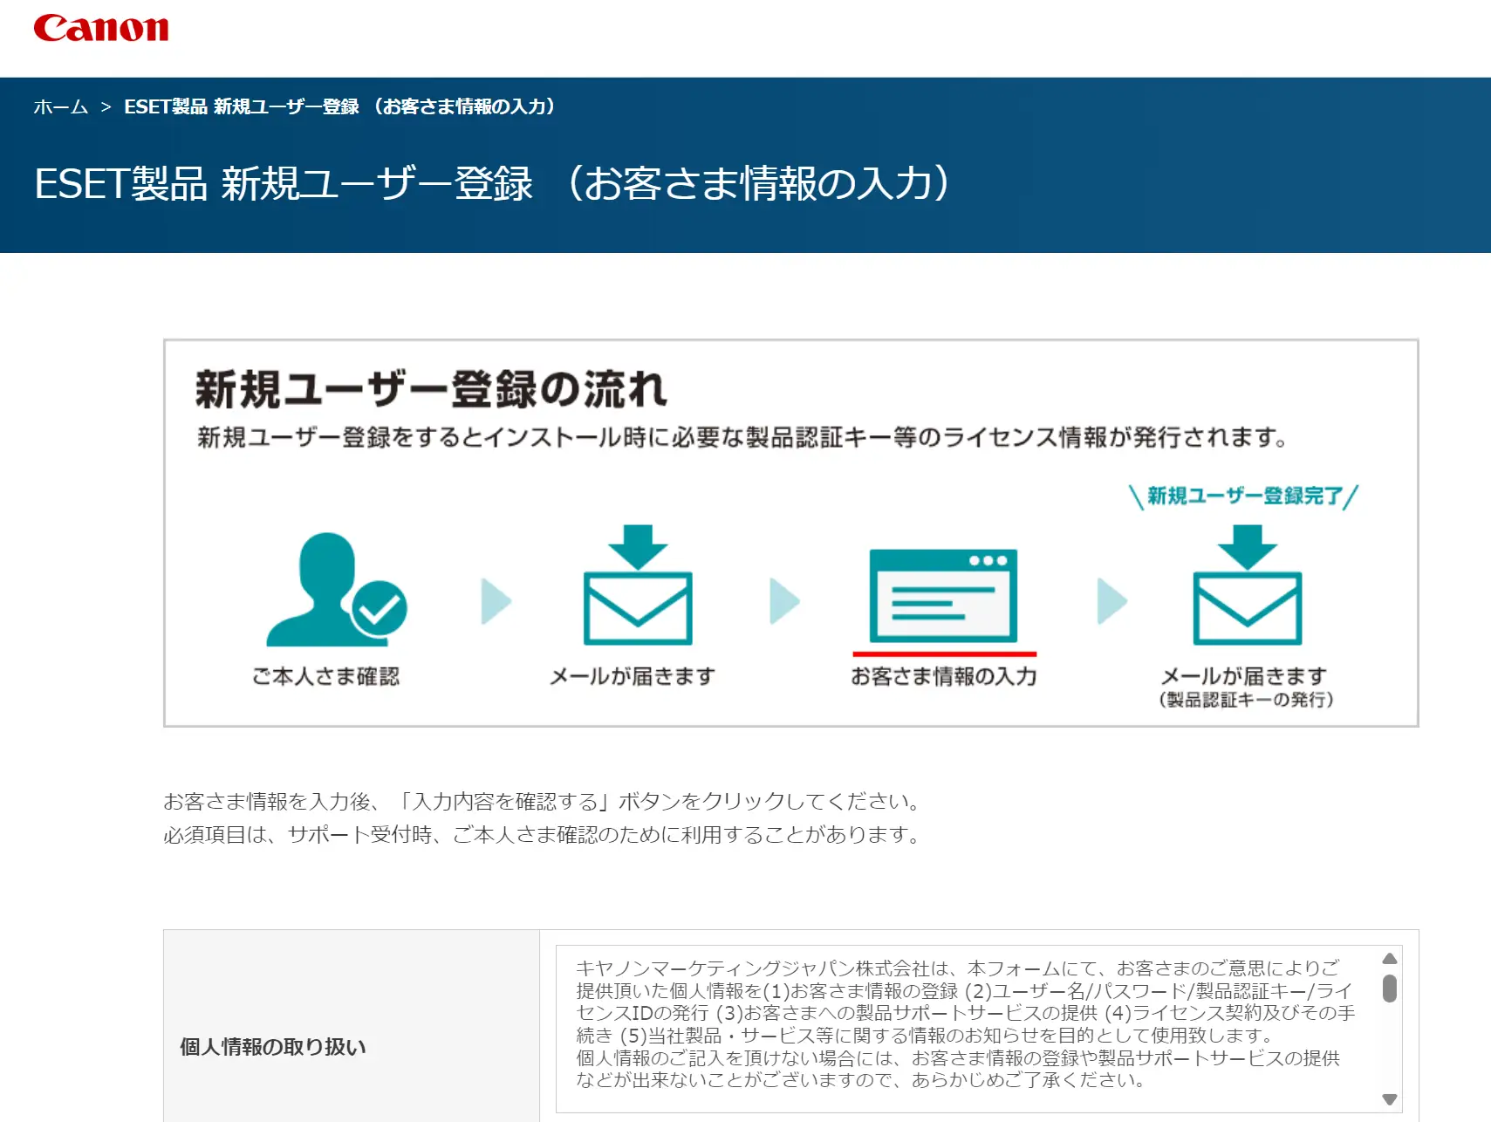The image size is (1491, 1122).
Task: Click the Canon logo
Action: click(101, 28)
